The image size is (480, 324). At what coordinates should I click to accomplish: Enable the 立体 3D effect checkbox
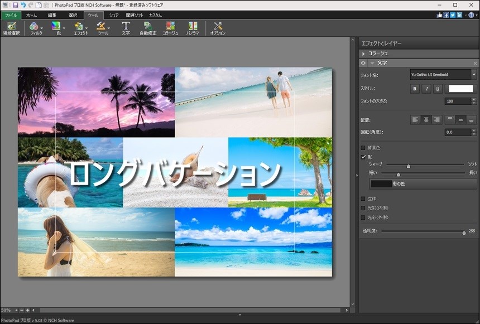[x=363, y=199]
